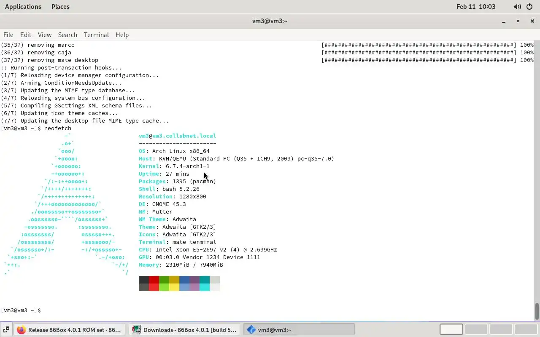The width and height of the screenshot is (540, 337).
Task: Click the Firefox icon in taskbar
Action: 21,330
